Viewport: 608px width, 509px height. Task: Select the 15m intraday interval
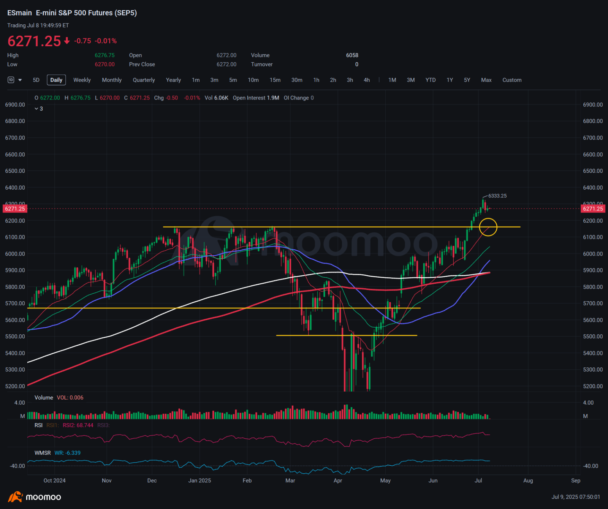(x=275, y=80)
